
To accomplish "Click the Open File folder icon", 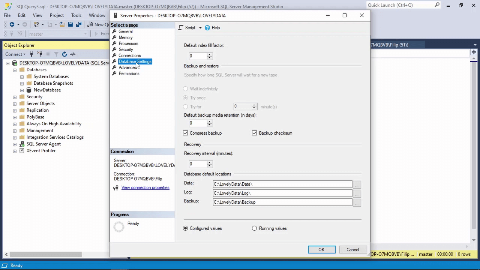I will click(62, 24).
